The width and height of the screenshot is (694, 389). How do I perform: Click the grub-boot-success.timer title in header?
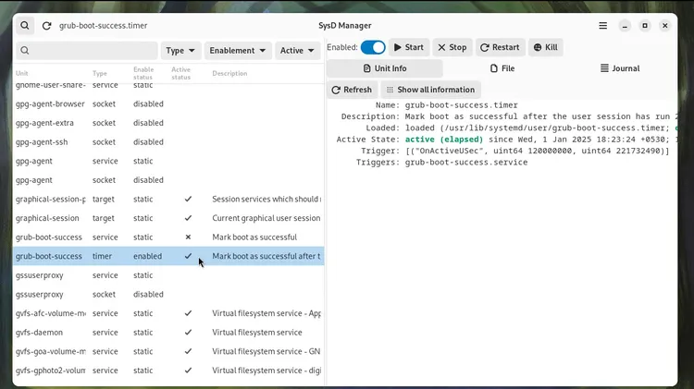(x=103, y=26)
